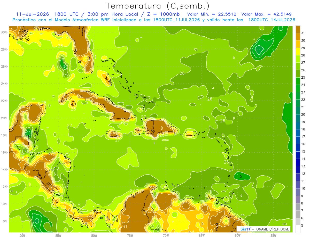
Task: Click the 'Temperatura (C,somb.)' map title
Action: (x=158, y=6)
